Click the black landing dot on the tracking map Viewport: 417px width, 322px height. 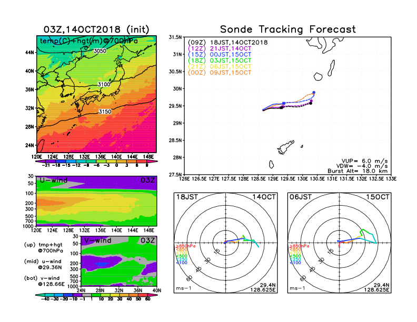pyautogui.click(x=311, y=103)
